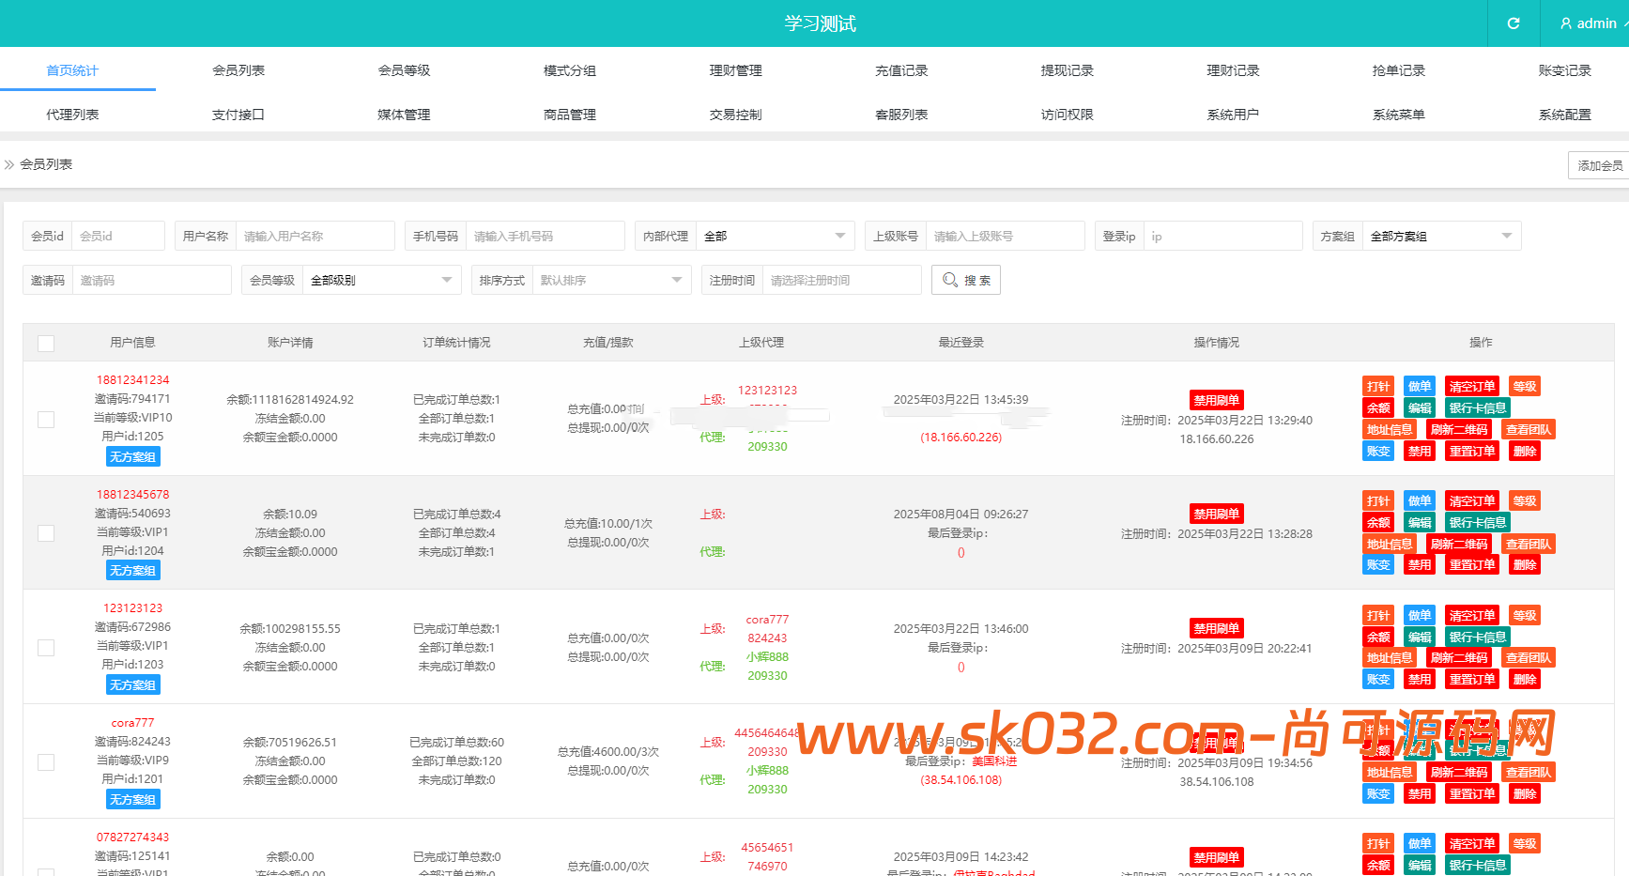This screenshot has width=1629, height=876.
Task: Click the page refresh icon in the top bar
Action: coord(1513,23)
